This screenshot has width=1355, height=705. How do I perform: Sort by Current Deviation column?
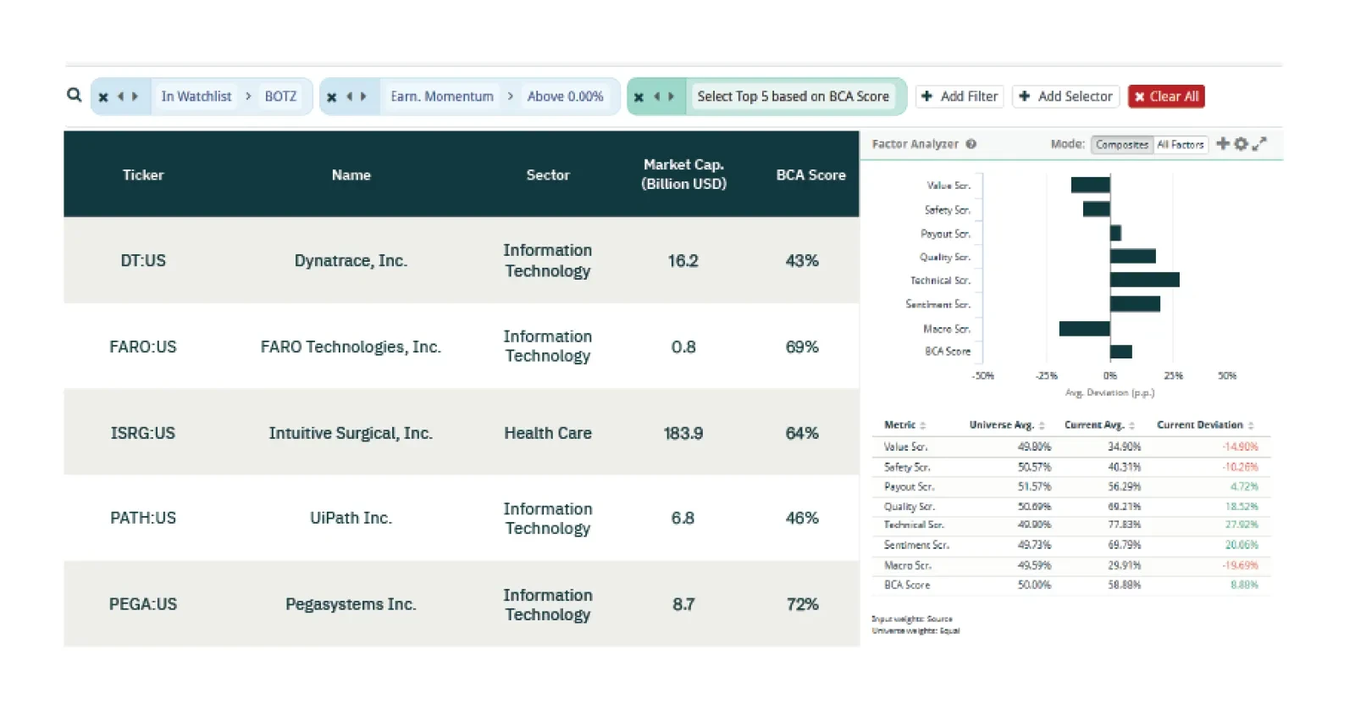click(x=1204, y=425)
